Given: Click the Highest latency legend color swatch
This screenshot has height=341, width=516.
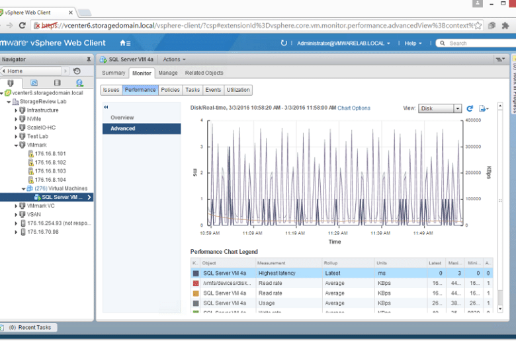Looking at the screenshot, I should (196, 273).
